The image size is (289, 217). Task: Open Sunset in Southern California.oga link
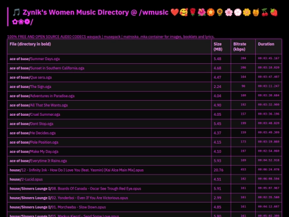click(57, 68)
